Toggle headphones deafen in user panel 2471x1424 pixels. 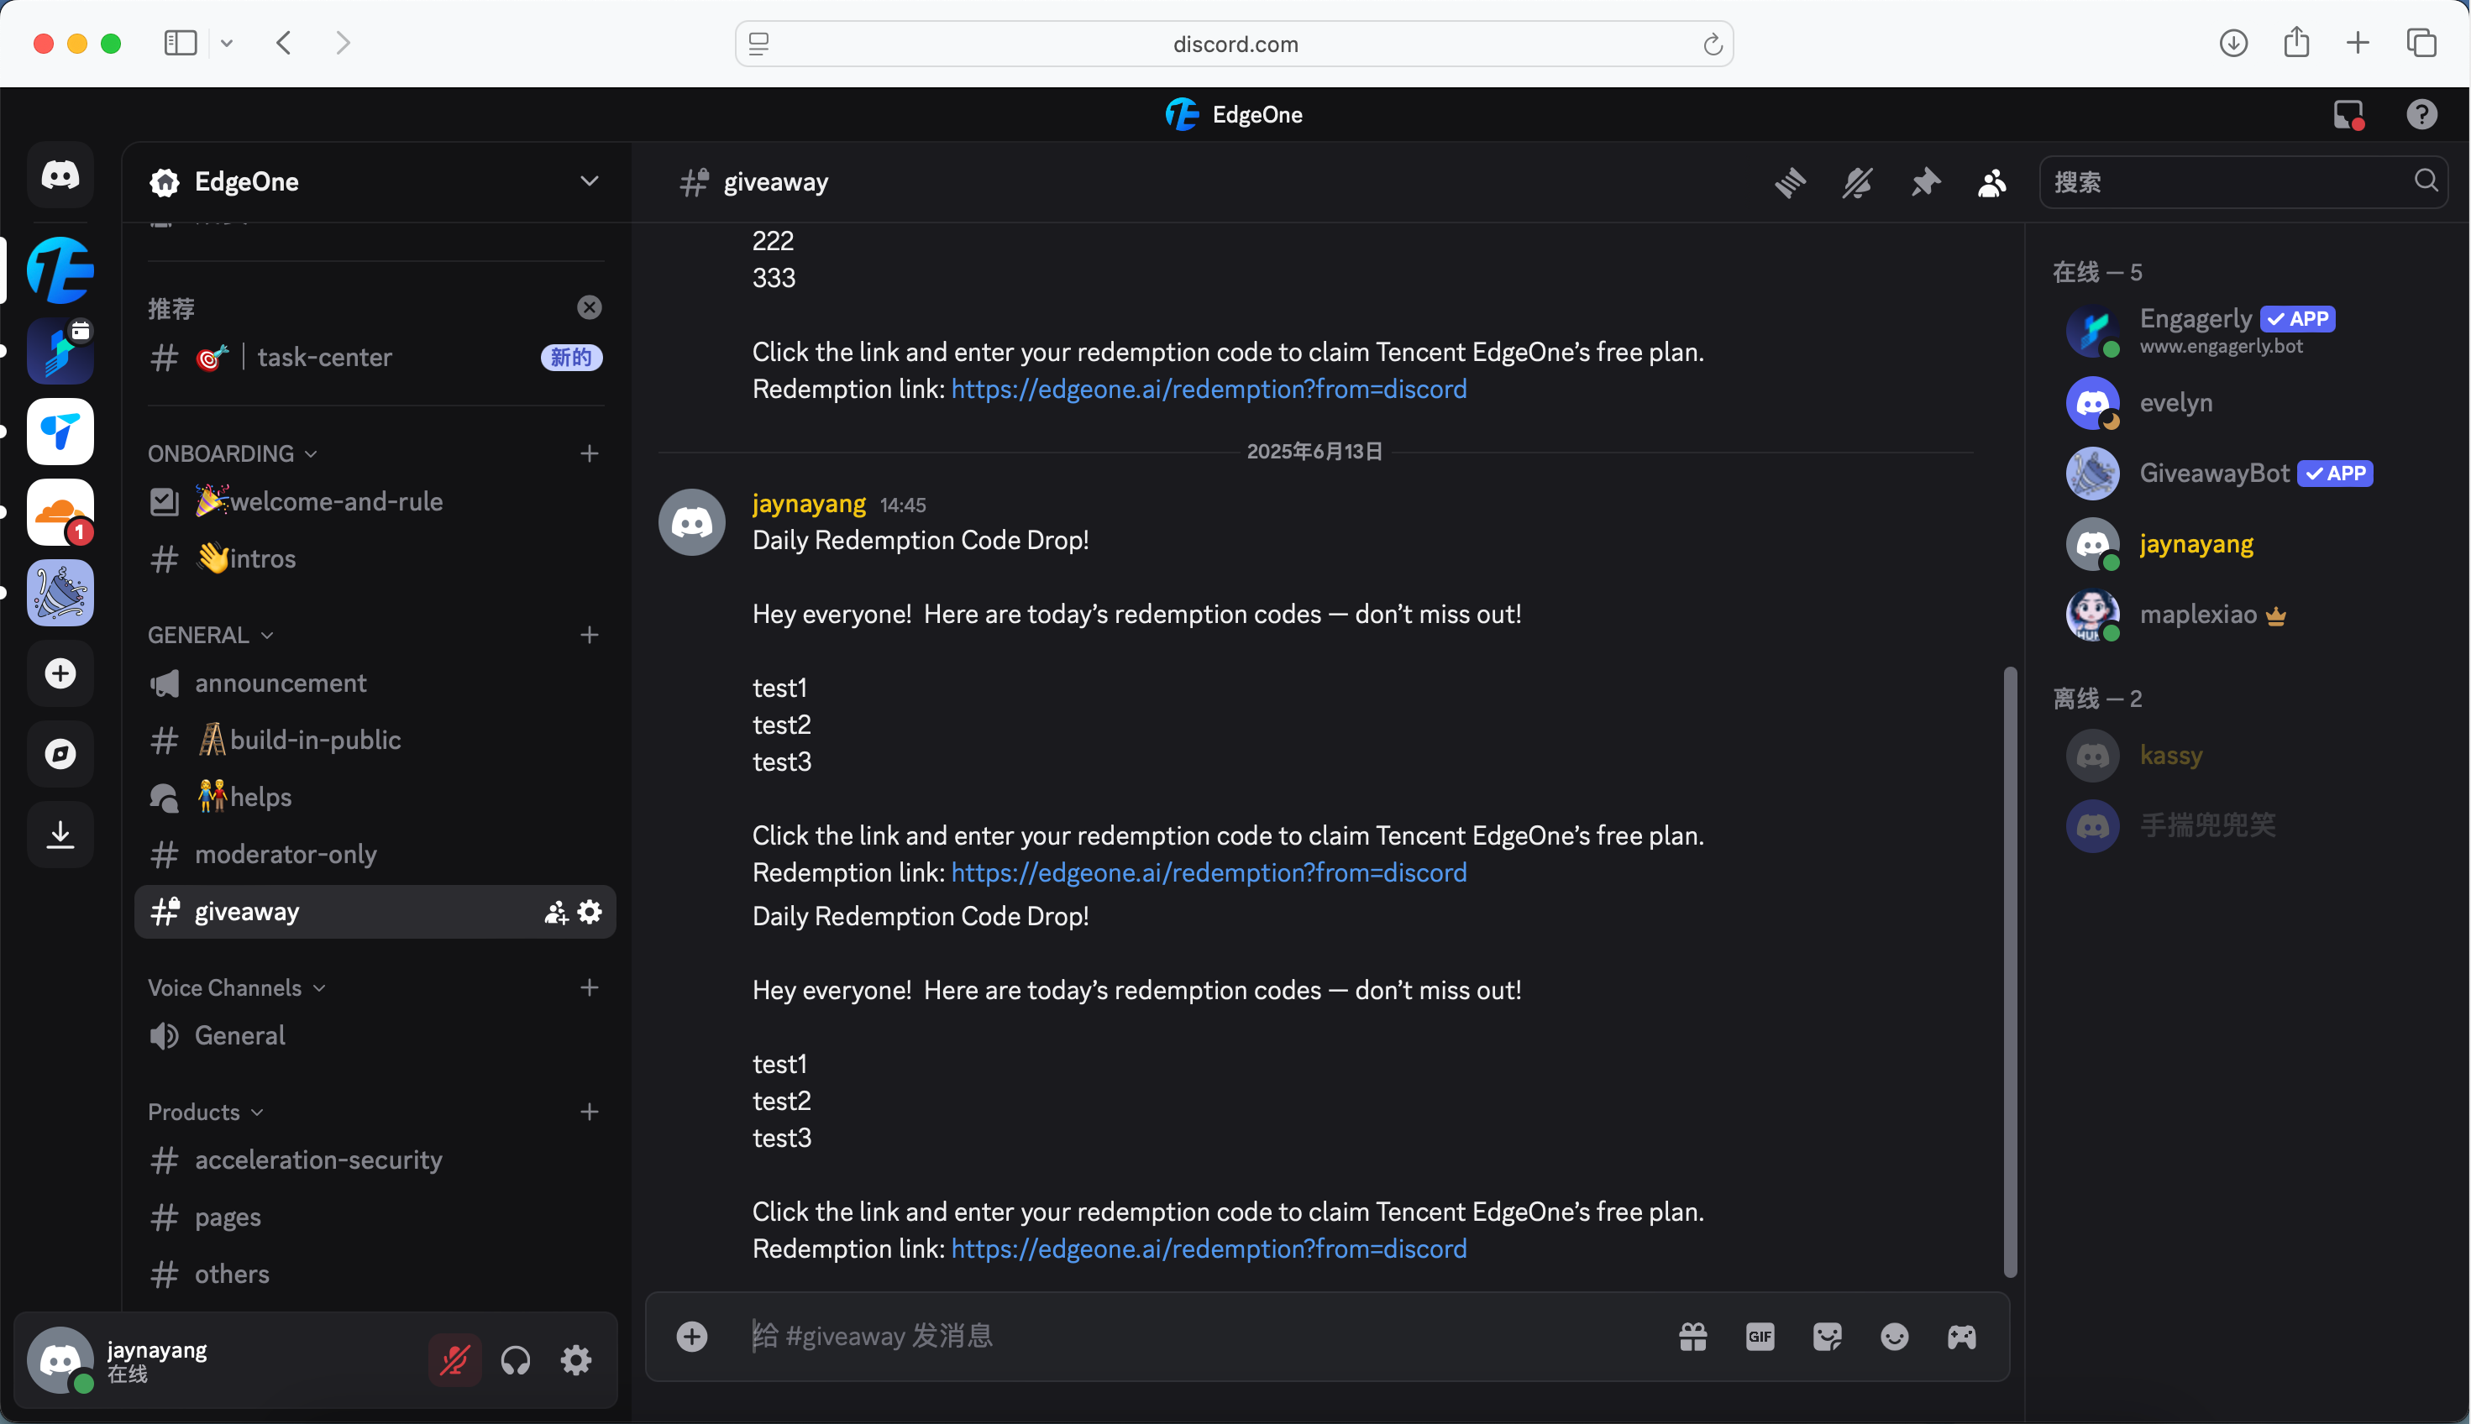pyautogui.click(x=516, y=1359)
